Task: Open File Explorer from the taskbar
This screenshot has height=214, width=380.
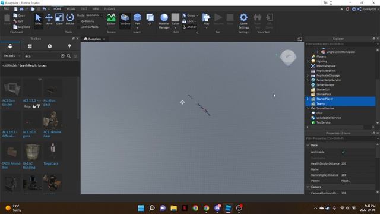Action: tap(173, 208)
